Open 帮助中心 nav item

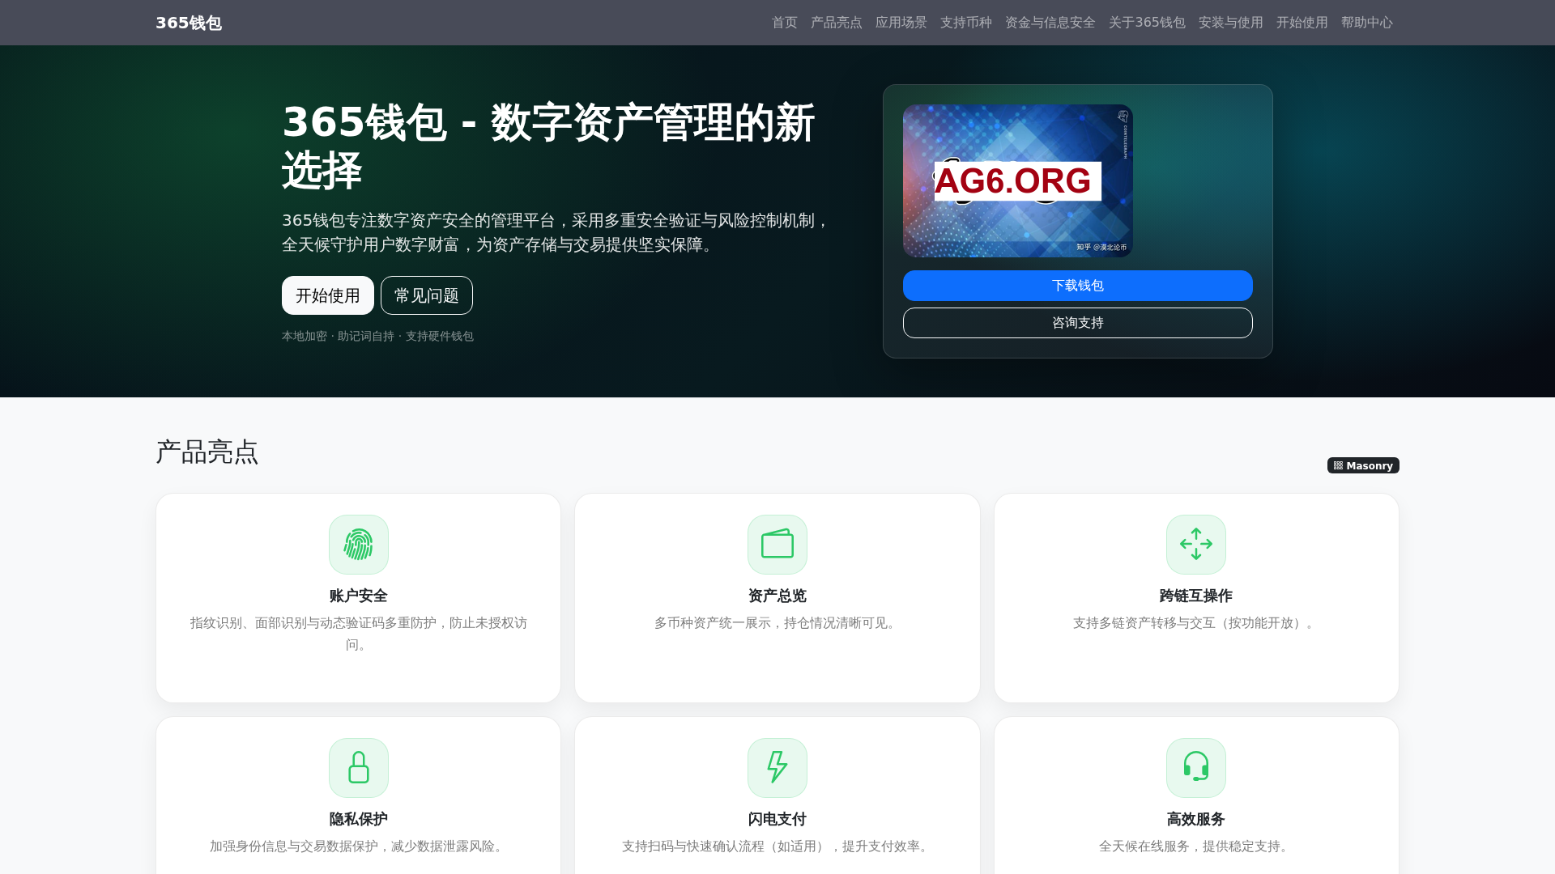1367,23
